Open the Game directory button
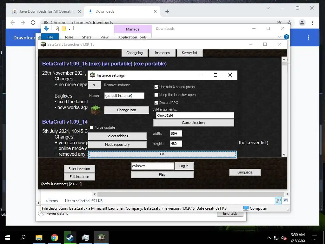 (193, 123)
